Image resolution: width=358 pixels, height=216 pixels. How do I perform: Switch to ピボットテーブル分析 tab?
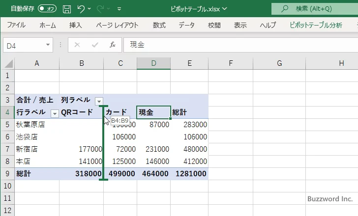pyautogui.click(x=316, y=25)
